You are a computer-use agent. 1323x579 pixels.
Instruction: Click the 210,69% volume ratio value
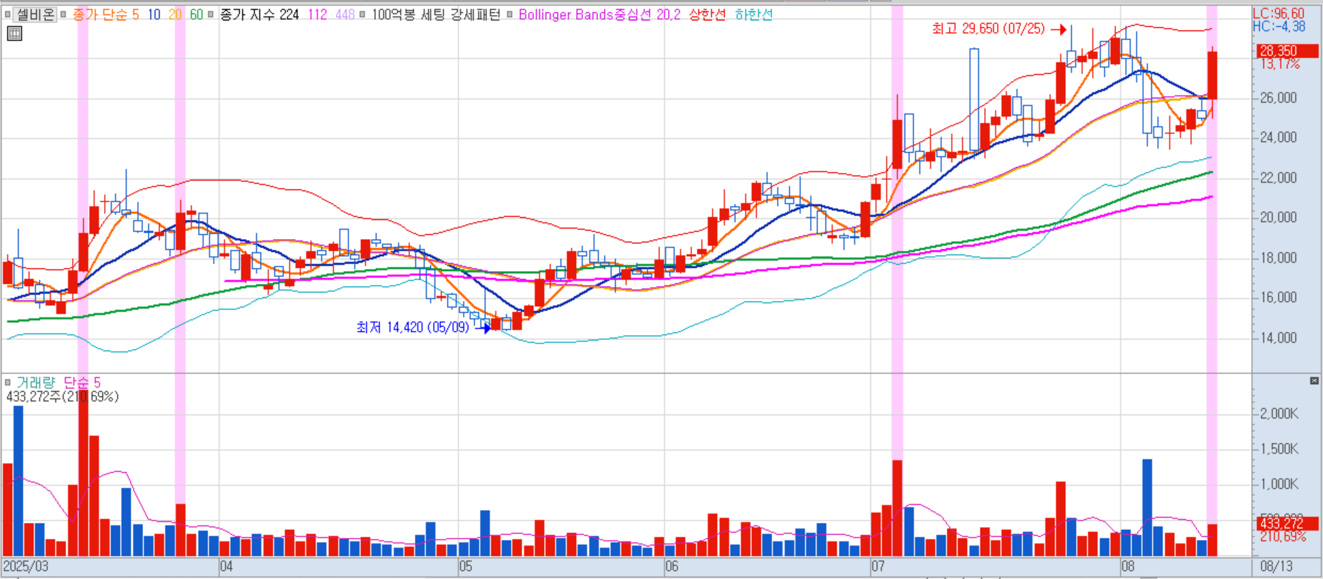click(x=1282, y=537)
